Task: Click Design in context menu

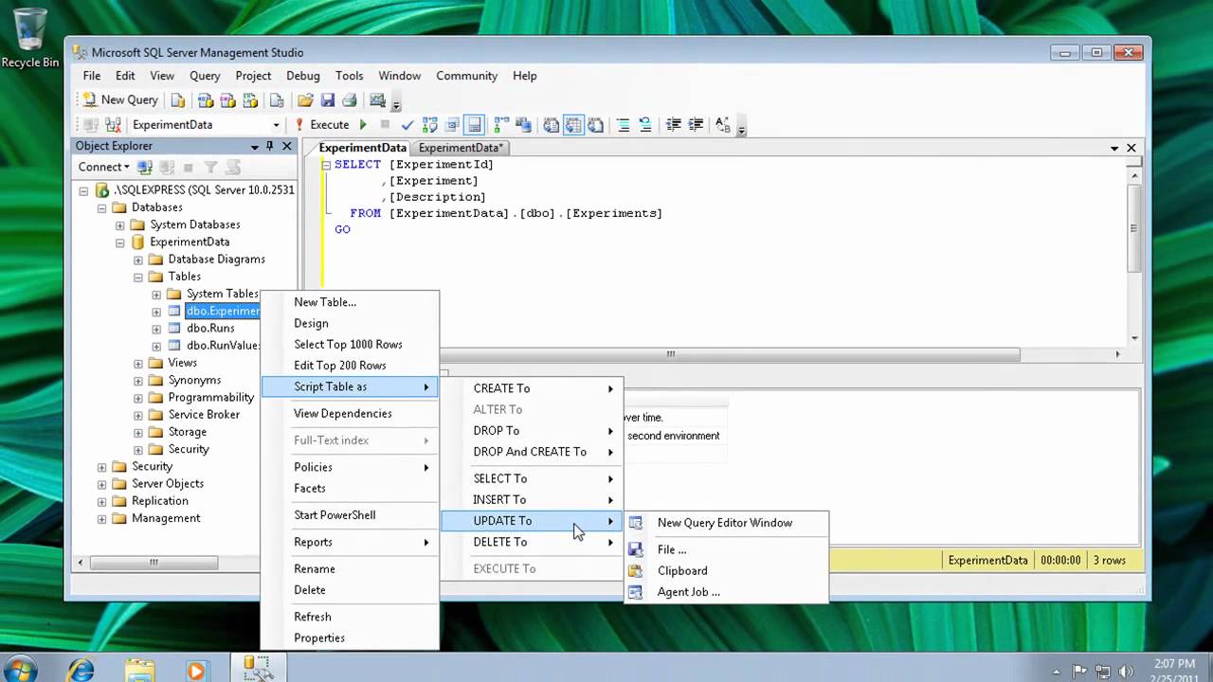Action: click(350, 323)
